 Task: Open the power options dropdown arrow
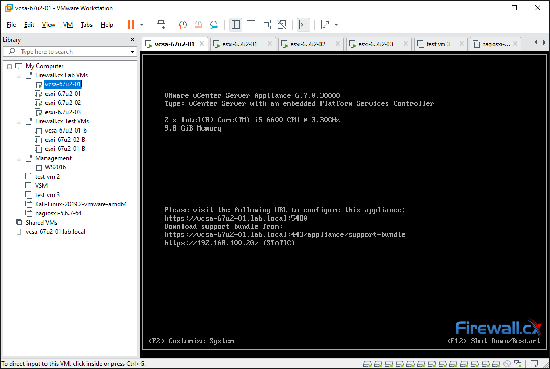142,25
